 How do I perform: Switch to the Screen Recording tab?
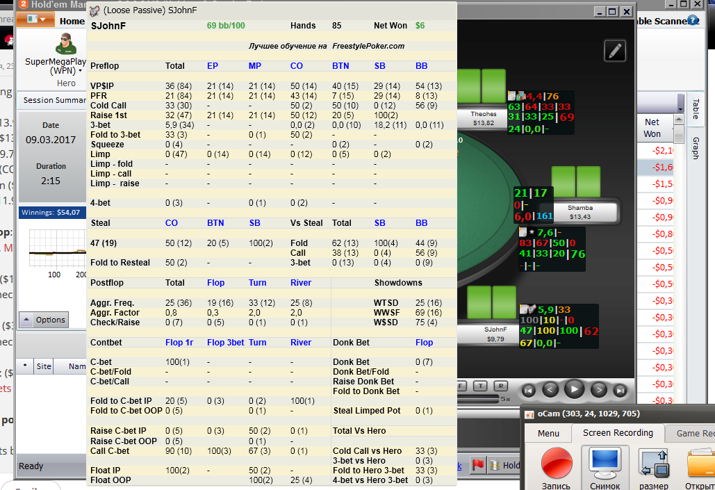pos(618,433)
